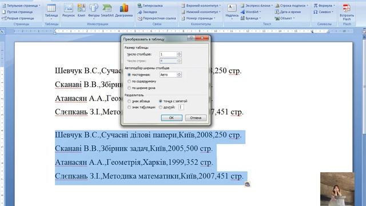Add a Строка подписи signature line
366x206 pixels.
pos(292,5)
